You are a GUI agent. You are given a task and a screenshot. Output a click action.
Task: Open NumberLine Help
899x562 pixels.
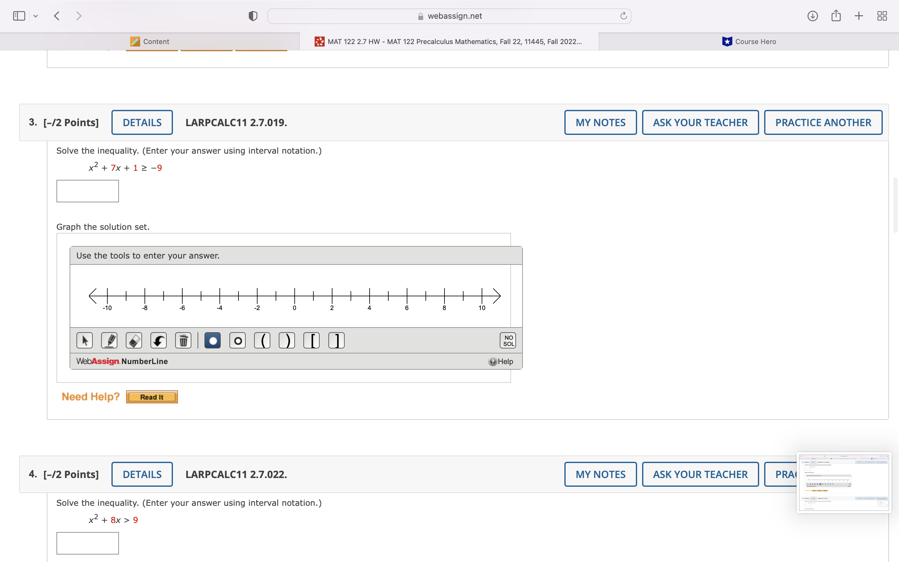coord(501,361)
